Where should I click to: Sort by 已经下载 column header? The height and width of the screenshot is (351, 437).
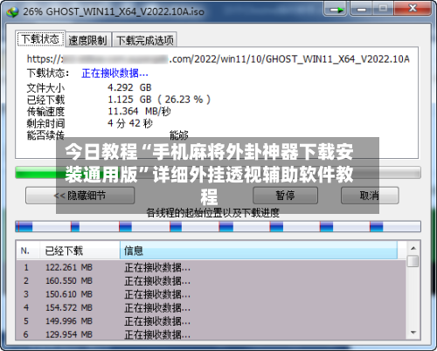click(80, 251)
